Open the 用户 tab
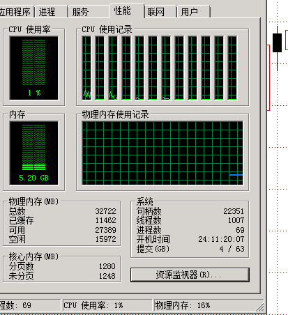 (194, 12)
